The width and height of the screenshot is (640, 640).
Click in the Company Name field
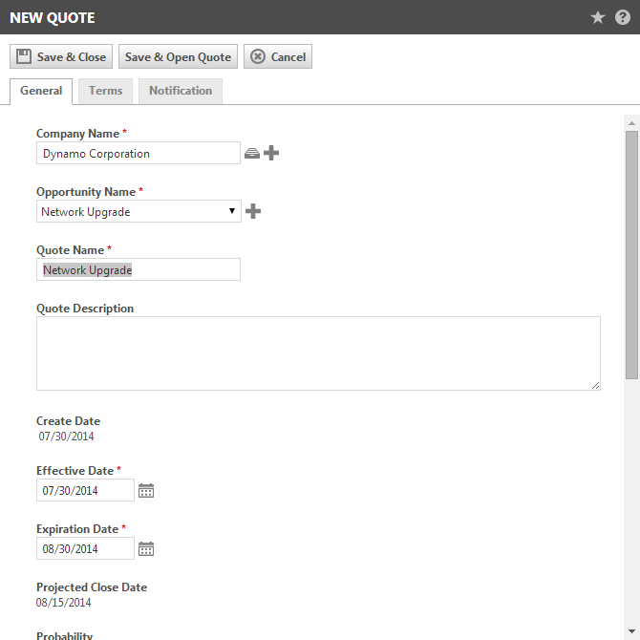point(139,153)
